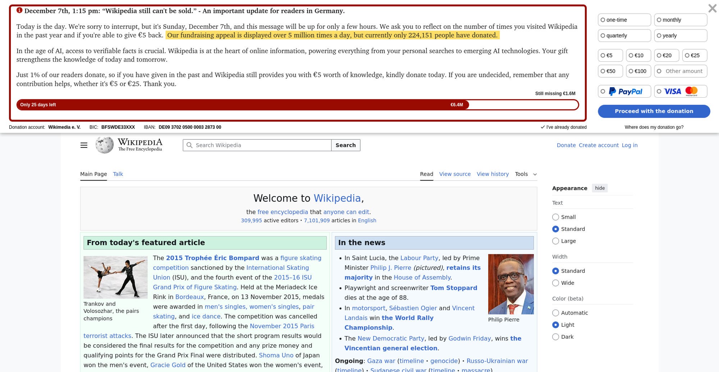
Task: Expand the Tools dropdown menu
Action: (x=526, y=174)
